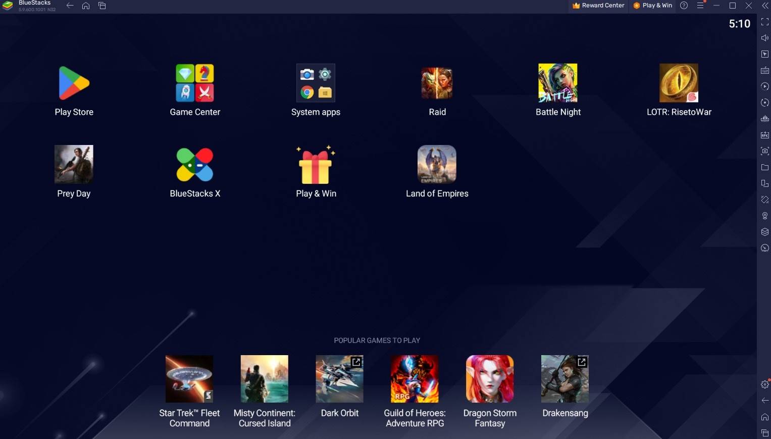Open Star Trek Fleet Command thumbnail
Screen dimensions: 771x439
[x=189, y=379]
